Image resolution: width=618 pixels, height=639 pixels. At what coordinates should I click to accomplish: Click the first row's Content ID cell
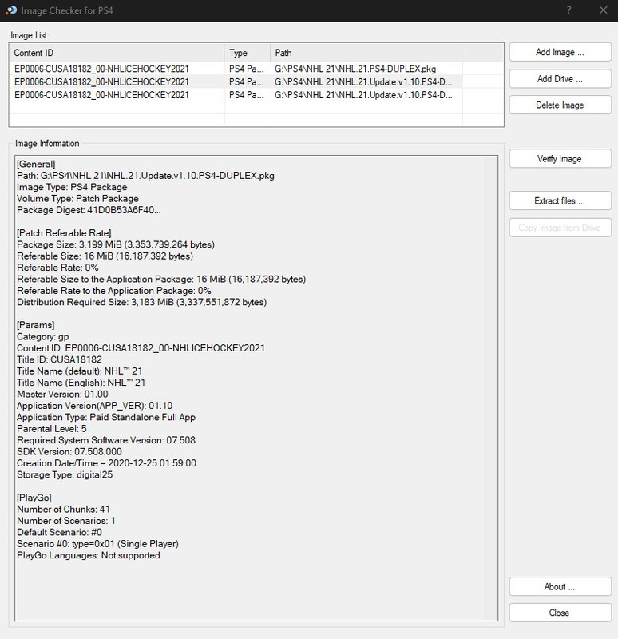(x=102, y=69)
